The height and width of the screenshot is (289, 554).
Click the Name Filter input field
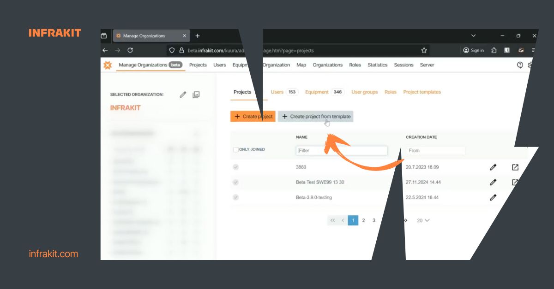point(342,150)
